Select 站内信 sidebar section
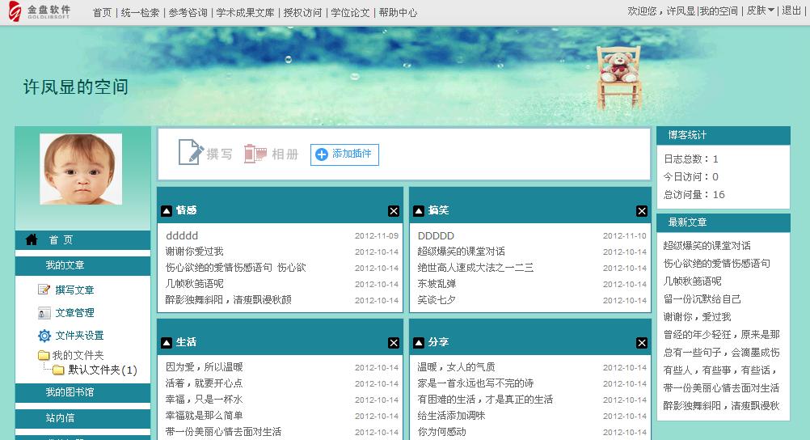This screenshot has width=810, height=440. (x=82, y=418)
